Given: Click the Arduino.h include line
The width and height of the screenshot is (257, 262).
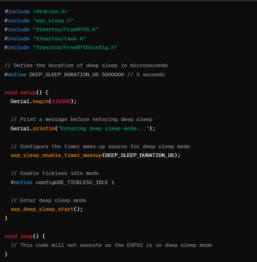Looking at the screenshot, I should click(36, 12).
